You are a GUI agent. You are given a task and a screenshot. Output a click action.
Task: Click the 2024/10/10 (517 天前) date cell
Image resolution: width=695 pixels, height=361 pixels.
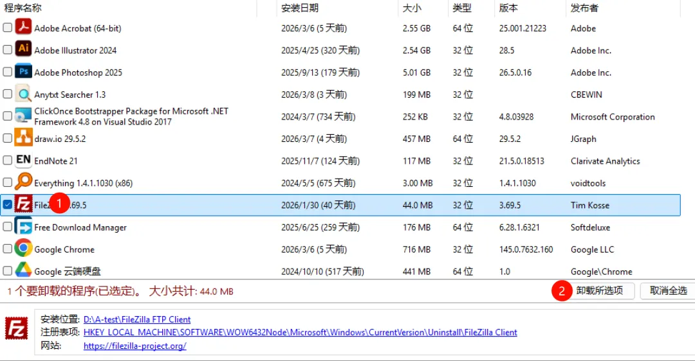point(322,271)
